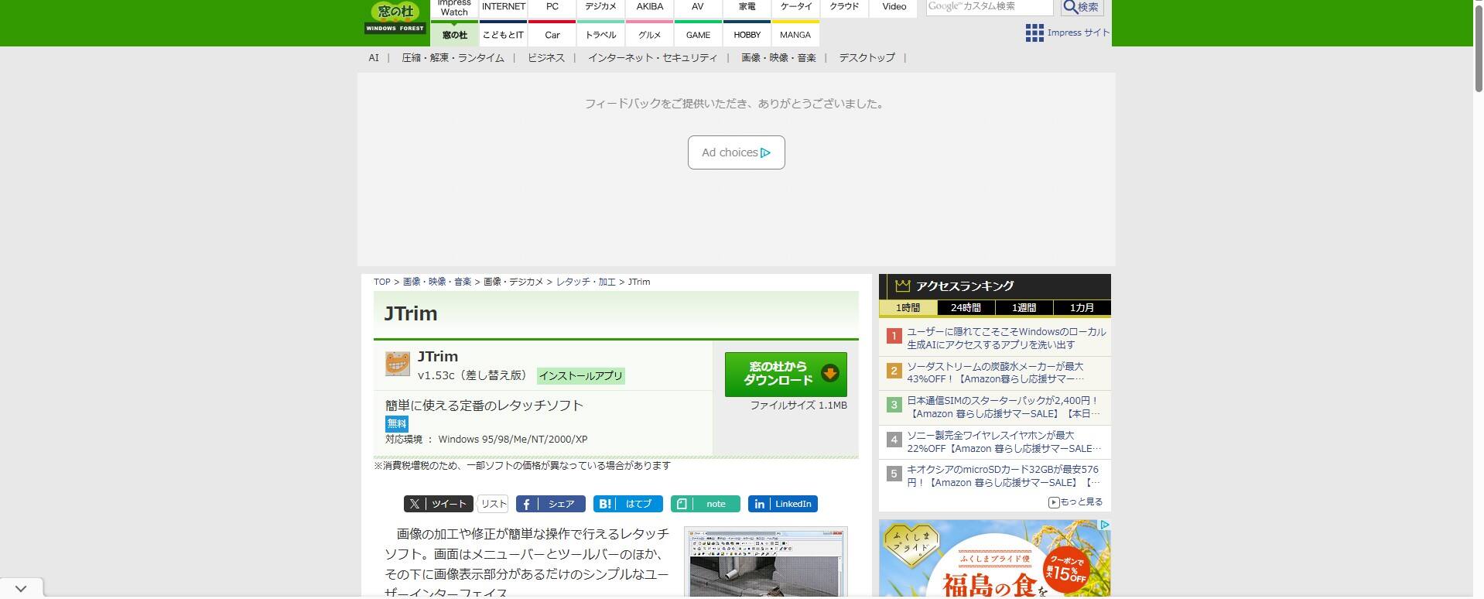Image resolution: width=1484 pixels, height=599 pixels.
Task: Click the search magnifier button
Action: click(1081, 7)
